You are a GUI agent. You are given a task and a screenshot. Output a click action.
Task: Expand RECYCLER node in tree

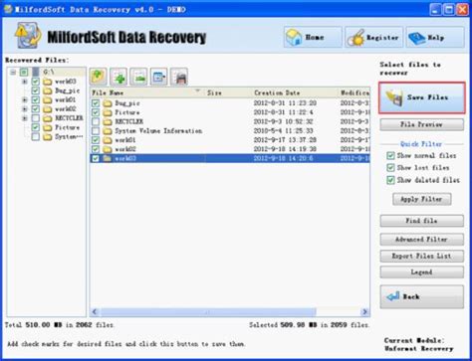click(x=25, y=118)
